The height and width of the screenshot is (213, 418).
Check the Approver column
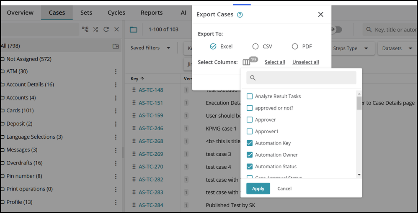(x=250, y=120)
